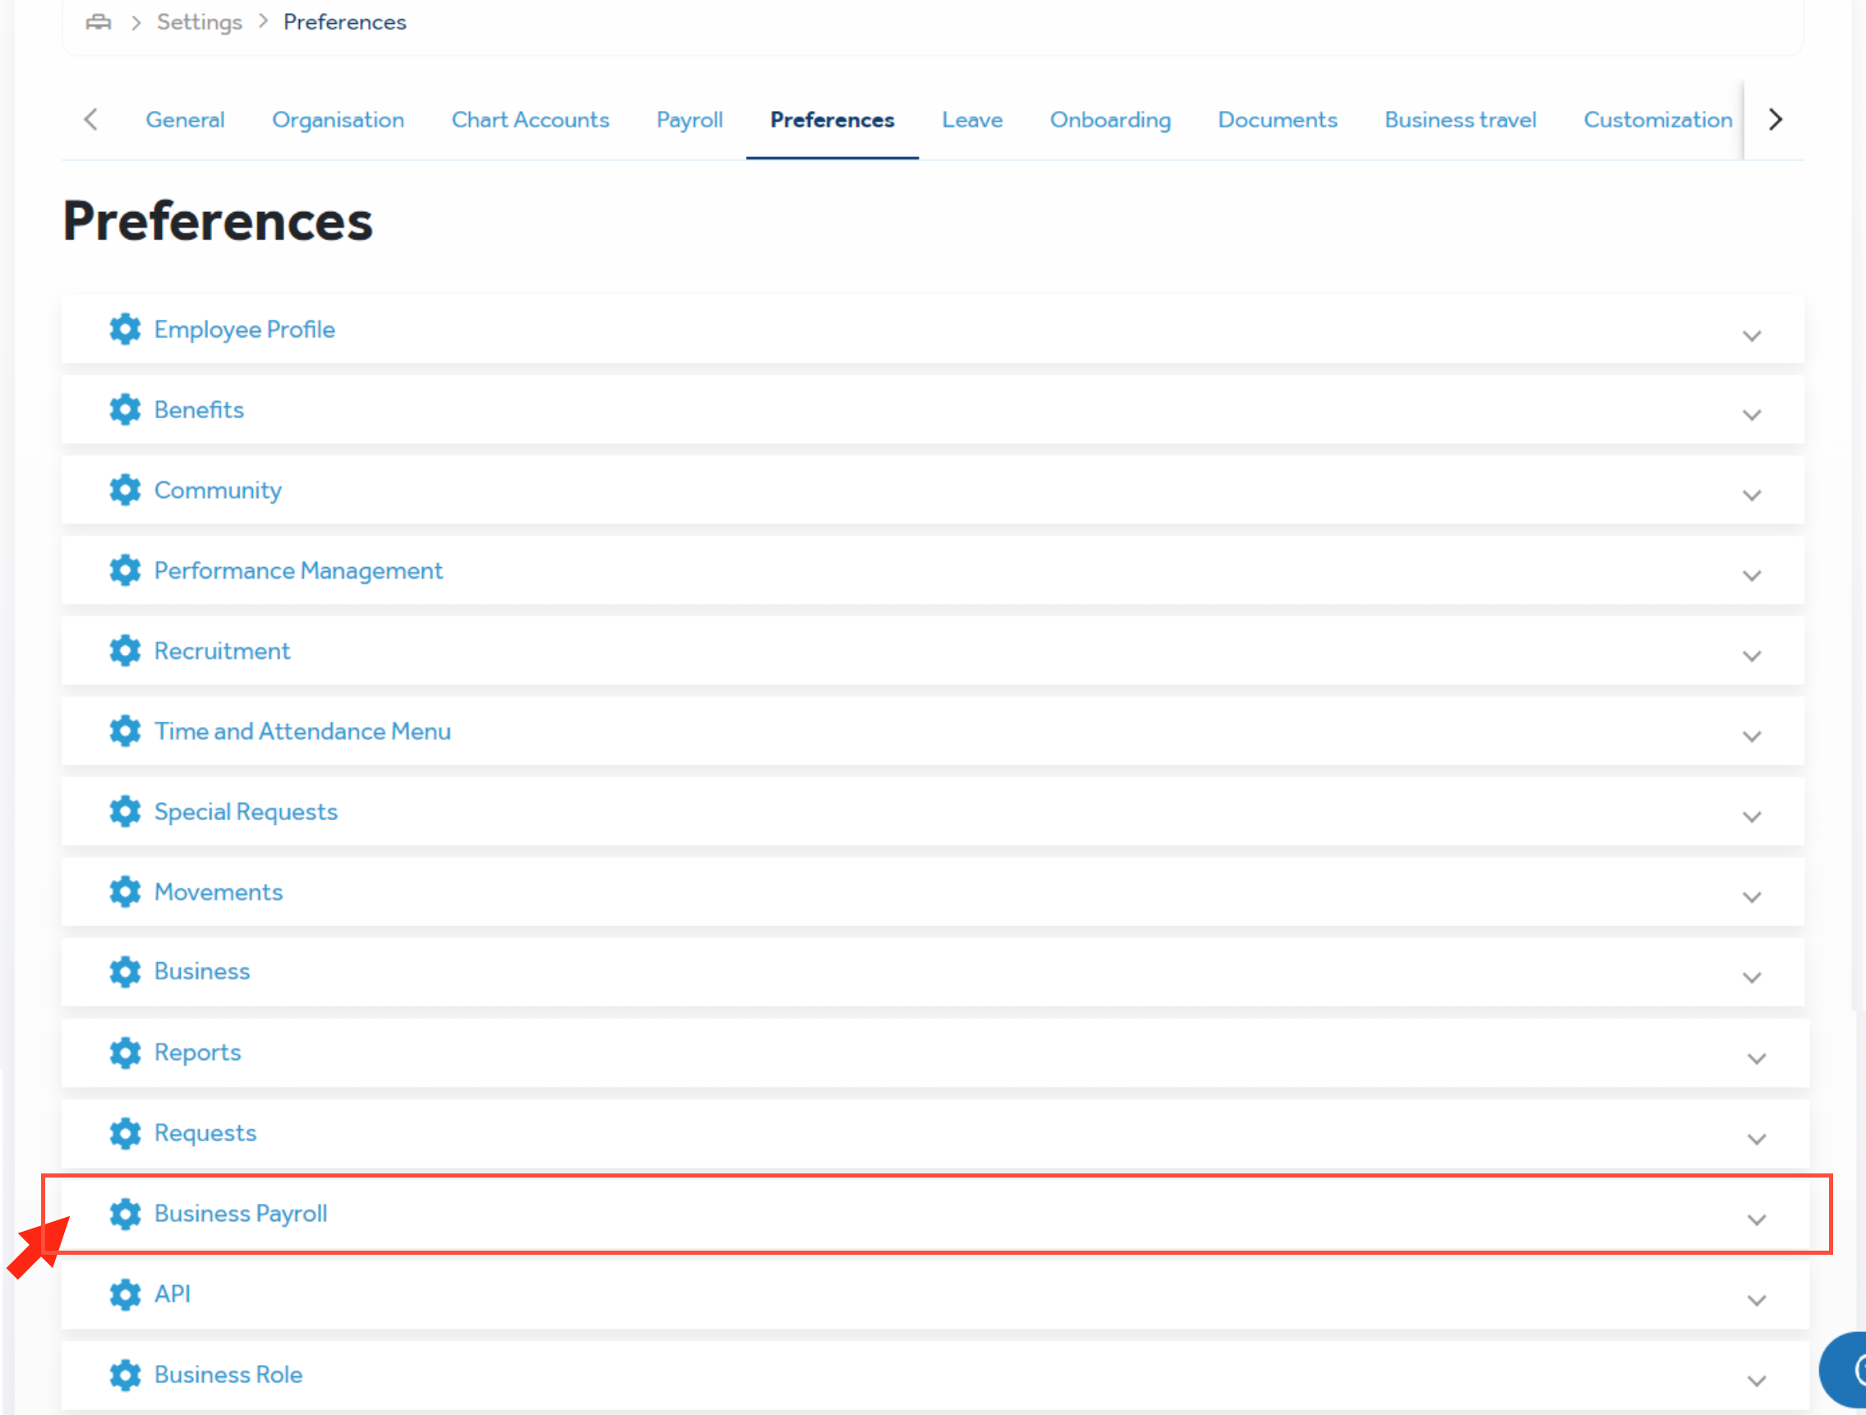Open the Onboarding tab
The height and width of the screenshot is (1415, 1866).
(1109, 120)
